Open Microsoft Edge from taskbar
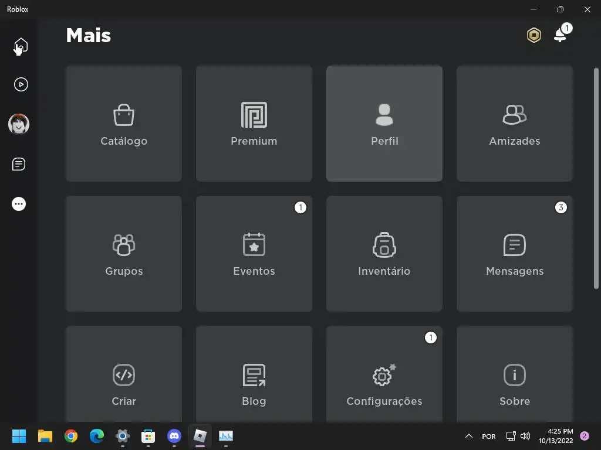The height and width of the screenshot is (450, 601). 97,436
